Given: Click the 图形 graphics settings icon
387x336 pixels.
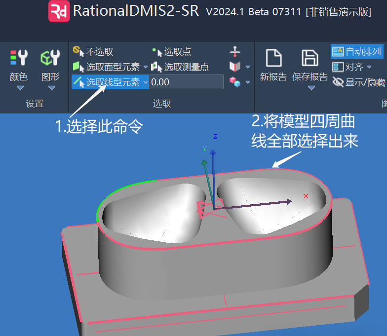Looking at the screenshot, I should pos(50,58).
